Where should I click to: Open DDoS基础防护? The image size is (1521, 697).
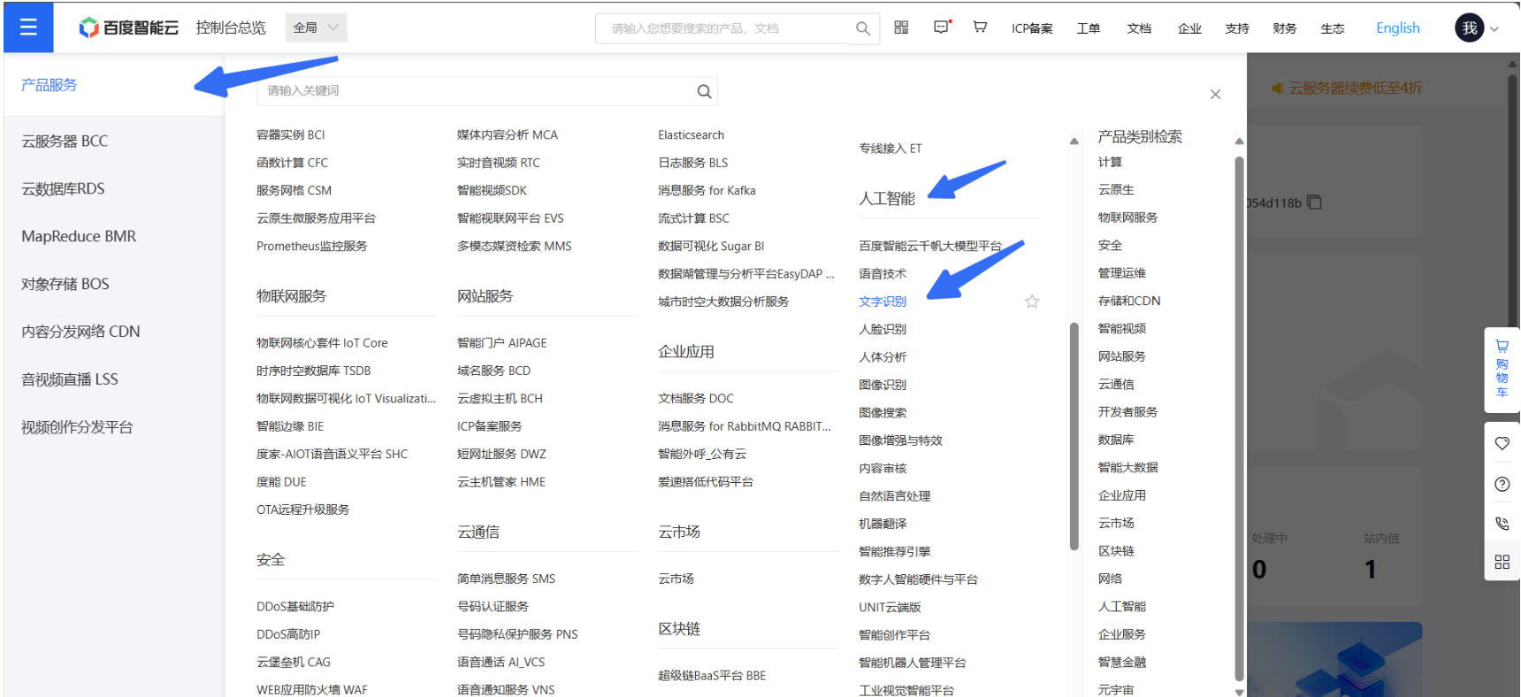coord(295,607)
